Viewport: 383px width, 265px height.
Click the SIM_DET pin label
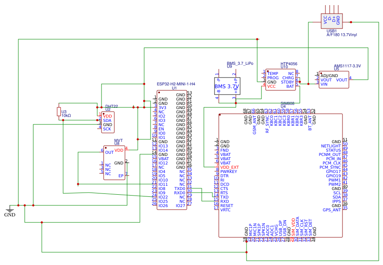310,227
